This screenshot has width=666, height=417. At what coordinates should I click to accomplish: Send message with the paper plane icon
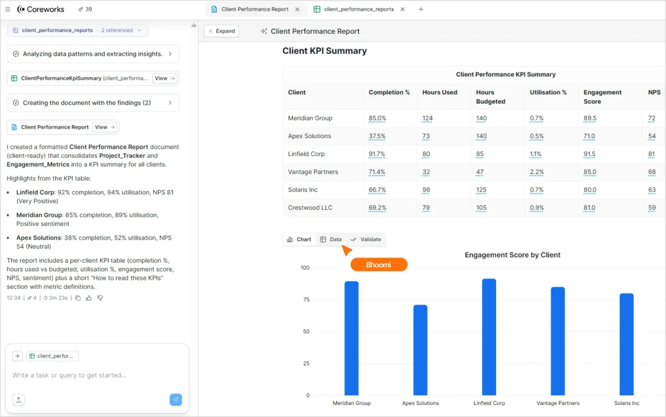[176, 399]
